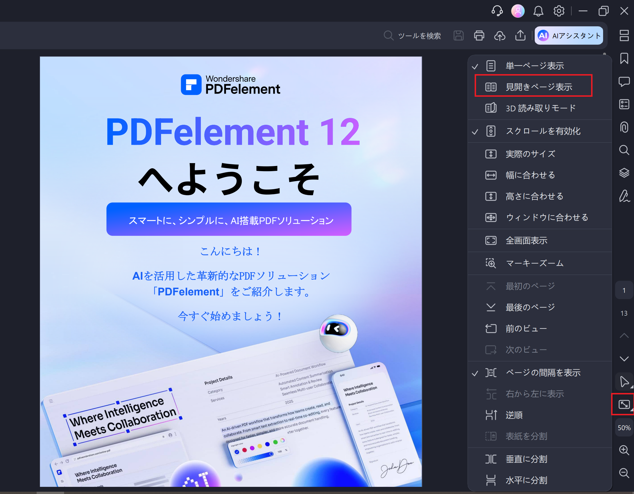This screenshot has height=494, width=634.
Task: Click the share export icon
Action: click(520, 35)
